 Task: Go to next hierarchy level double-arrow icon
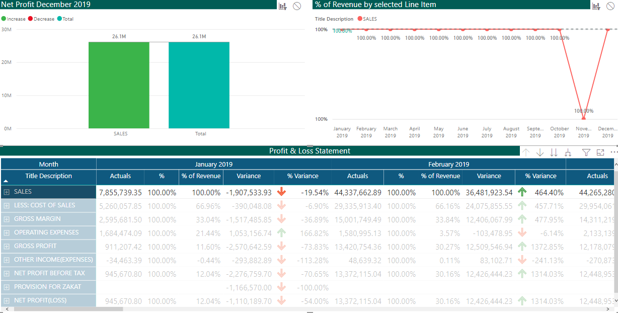pyautogui.click(x=554, y=152)
